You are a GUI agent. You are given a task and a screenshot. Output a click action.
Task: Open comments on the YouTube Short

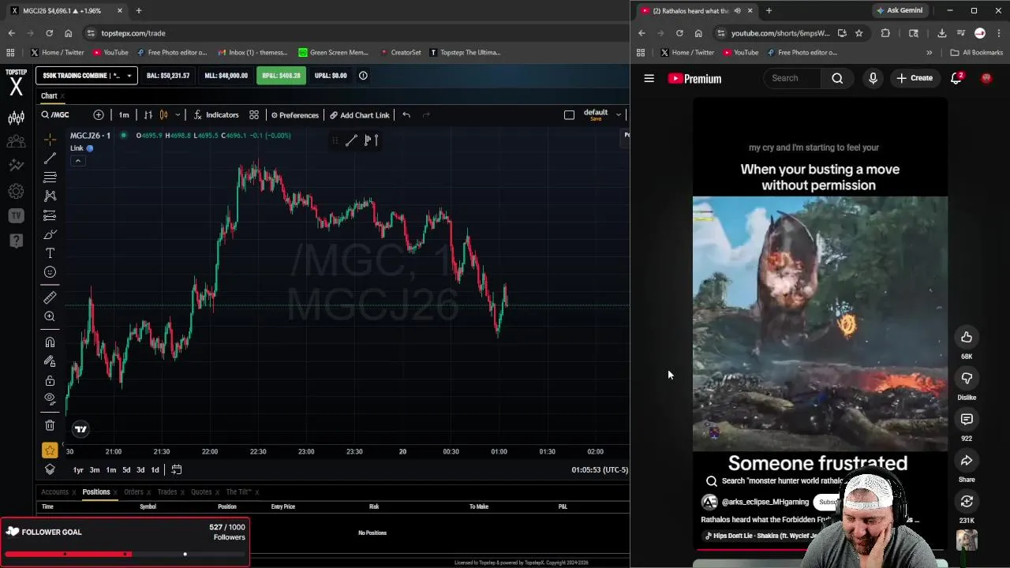pos(967,420)
